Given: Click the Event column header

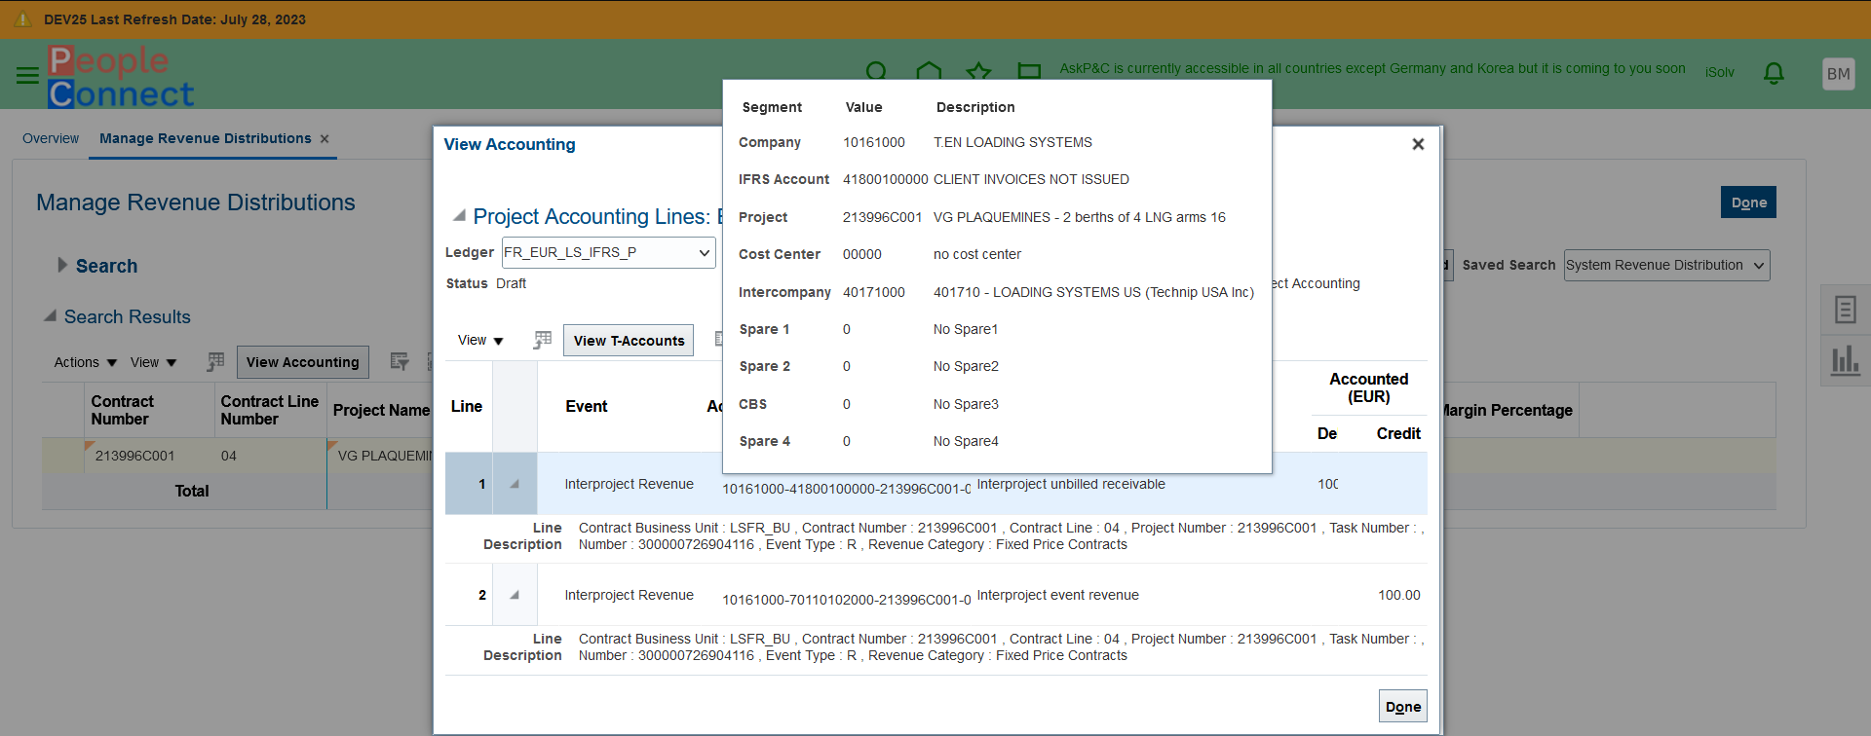Looking at the screenshot, I should click(x=587, y=406).
